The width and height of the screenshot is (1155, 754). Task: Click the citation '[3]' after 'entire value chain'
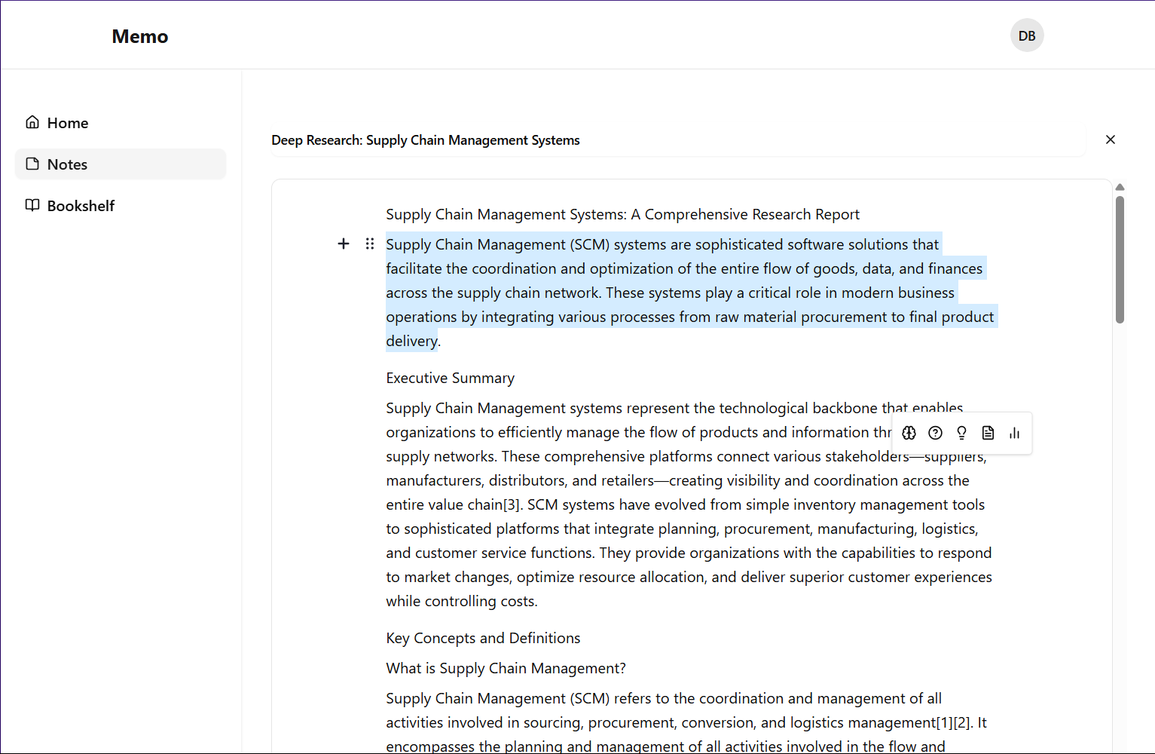[511, 504]
